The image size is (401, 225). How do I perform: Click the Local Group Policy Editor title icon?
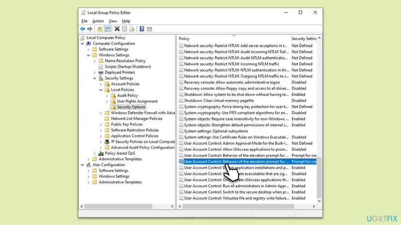83,13
